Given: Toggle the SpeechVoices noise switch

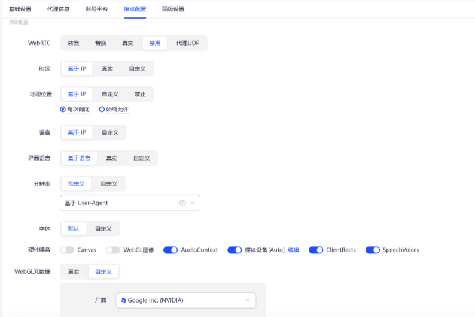Looking at the screenshot, I should [373, 250].
